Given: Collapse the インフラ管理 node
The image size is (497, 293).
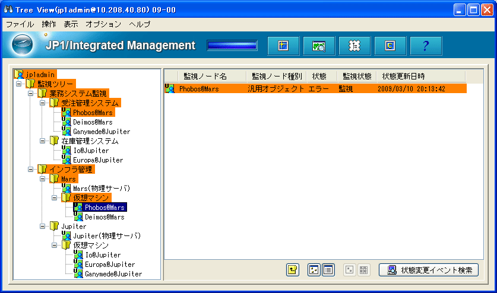Looking at the screenshot, I should point(30,170).
